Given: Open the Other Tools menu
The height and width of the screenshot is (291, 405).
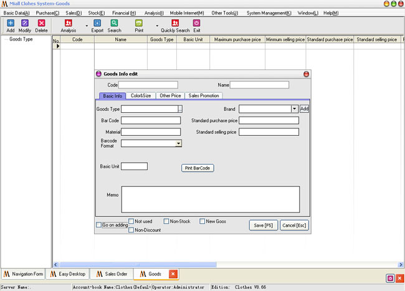Looking at the screenshot, I should (x=225, y=13).
